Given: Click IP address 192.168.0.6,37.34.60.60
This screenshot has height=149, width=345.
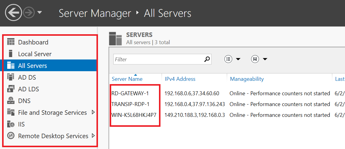Looking at the screenshot, I should [192, 93].
